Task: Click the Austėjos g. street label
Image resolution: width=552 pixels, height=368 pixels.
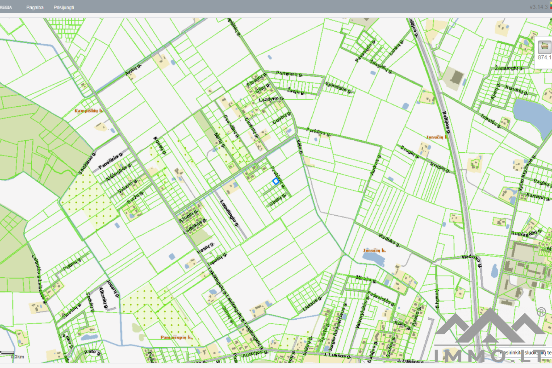Action: pyautogui.click(x=255, y=353)
